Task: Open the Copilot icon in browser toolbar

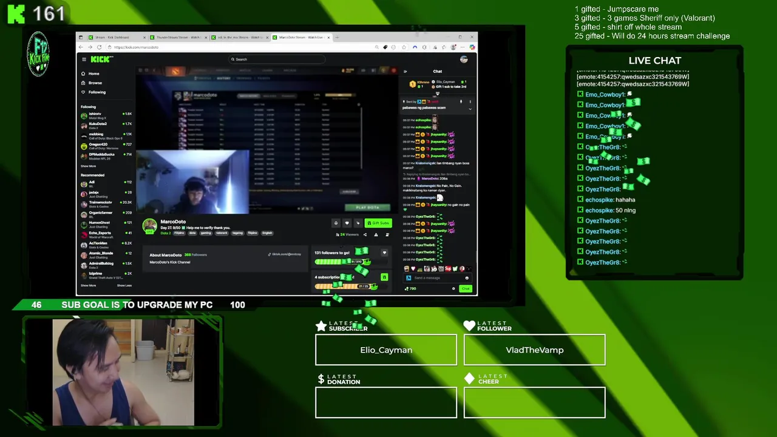Action: pos(472,47)
